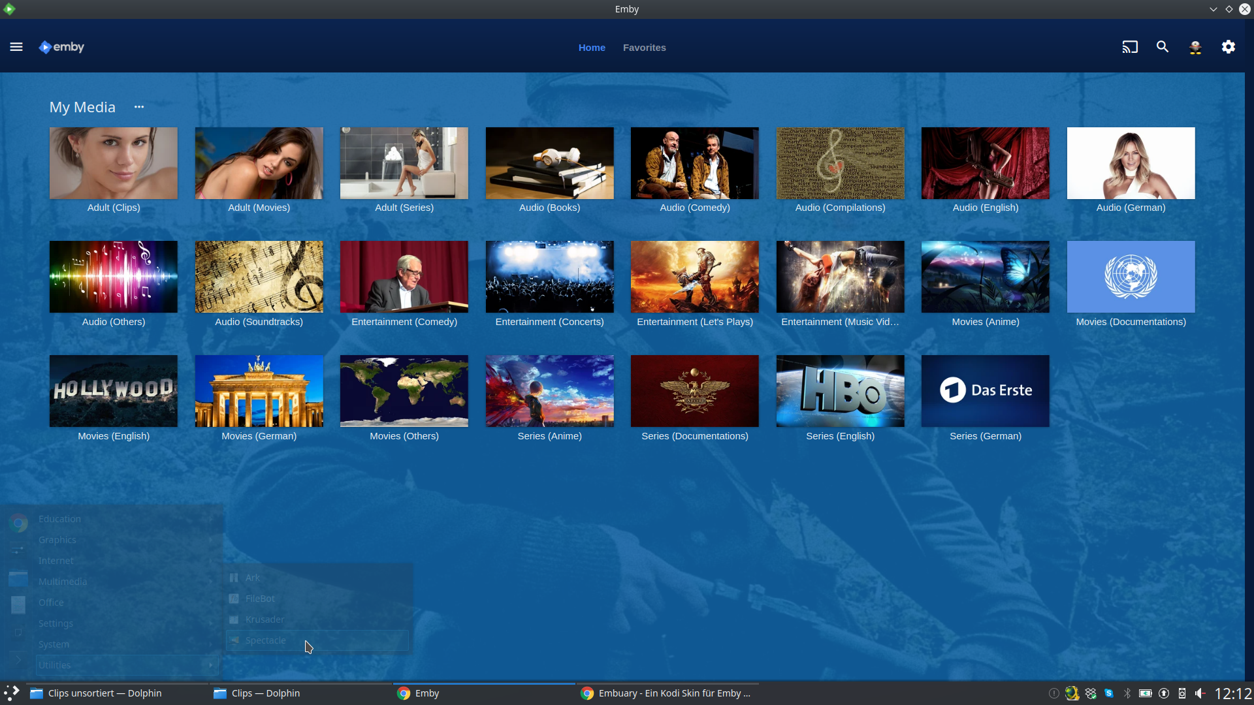This screenshot has width=1254, height=705.
Task: Open the Audio (Others) library thumbnail
Action: [x=114, y=277]
